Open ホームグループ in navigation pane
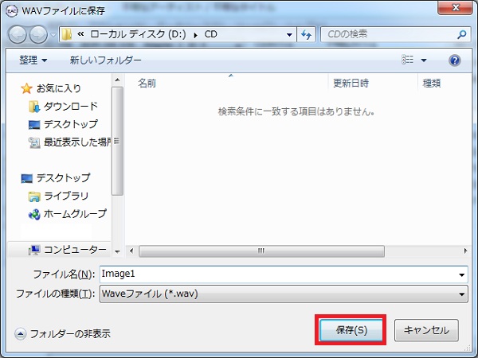 click(x=74, y=214)
